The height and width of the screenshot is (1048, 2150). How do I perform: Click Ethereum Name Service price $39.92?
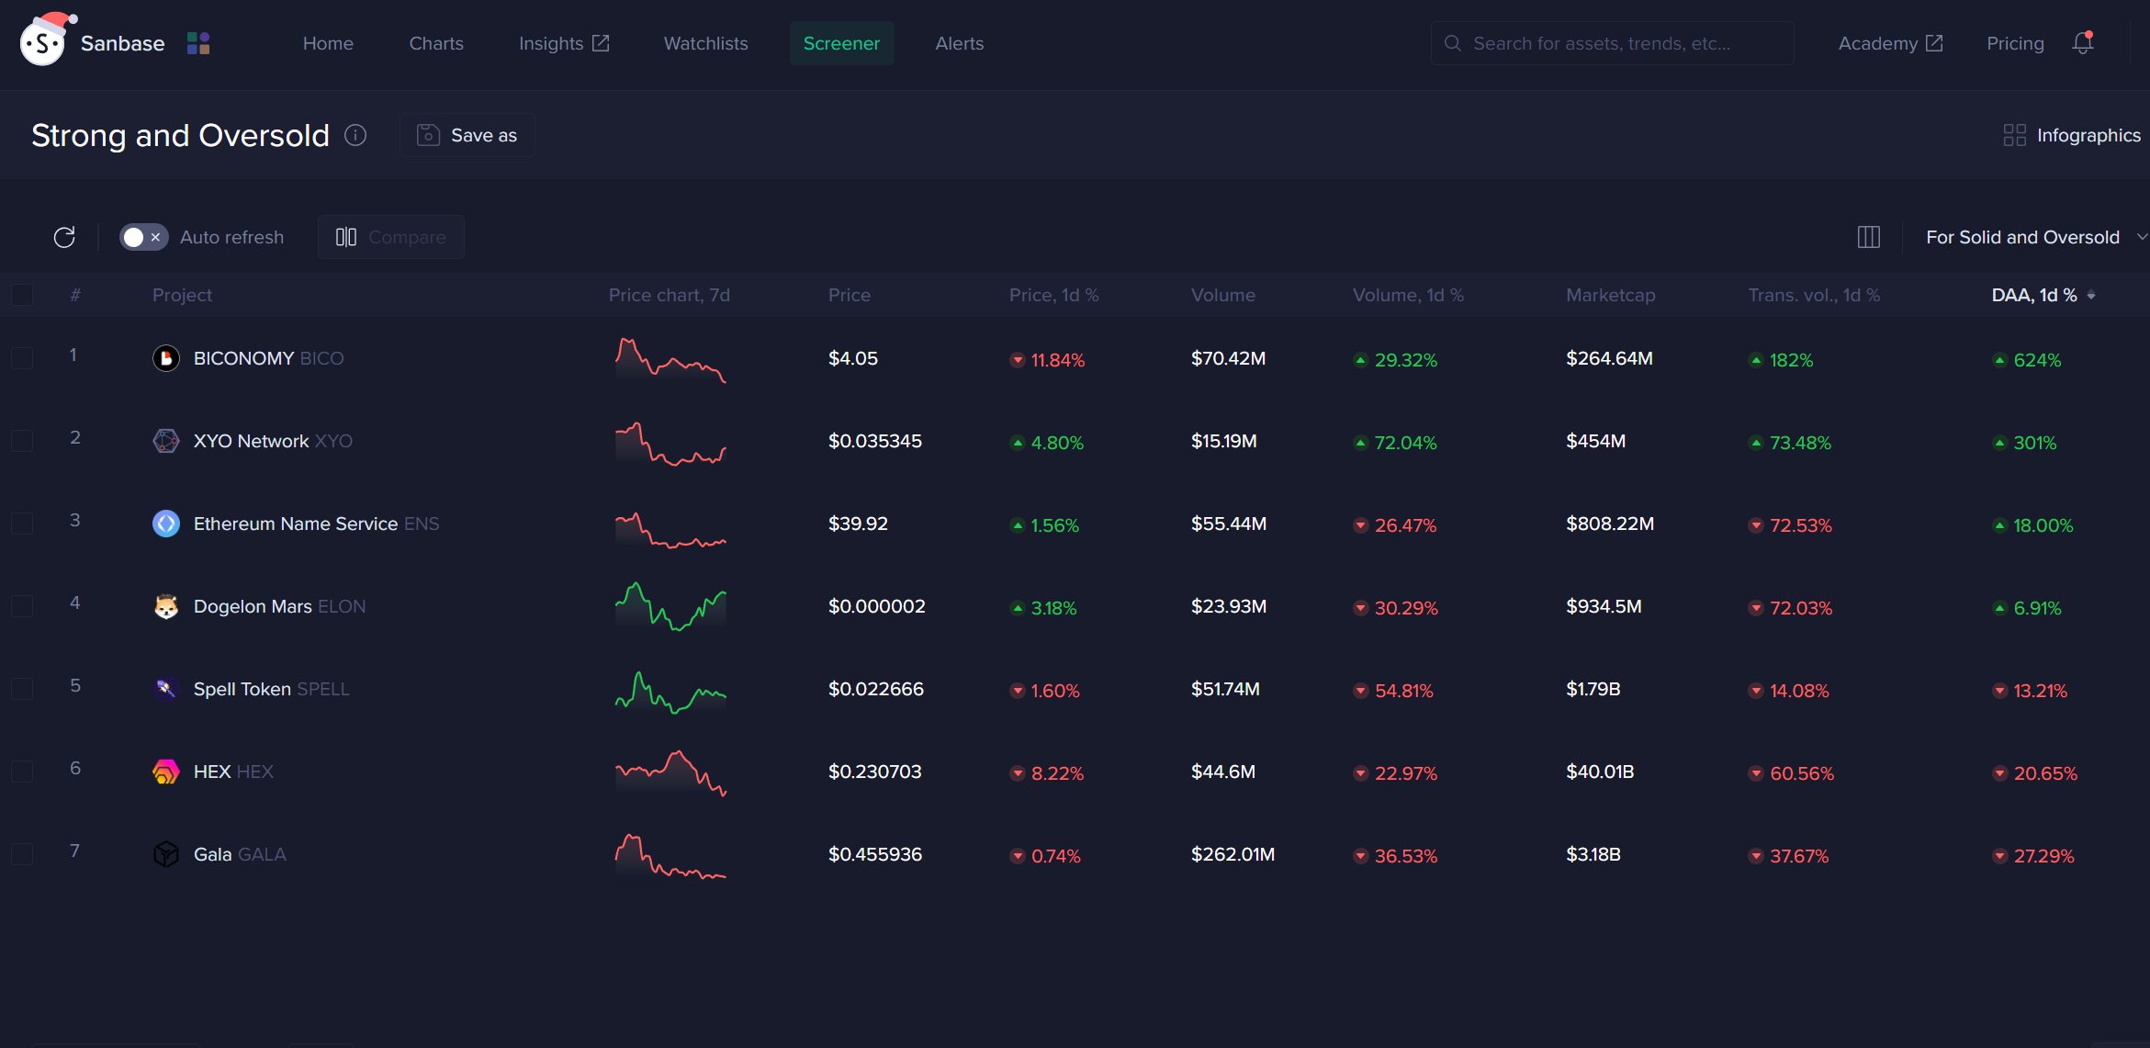[x=858, y=524]
